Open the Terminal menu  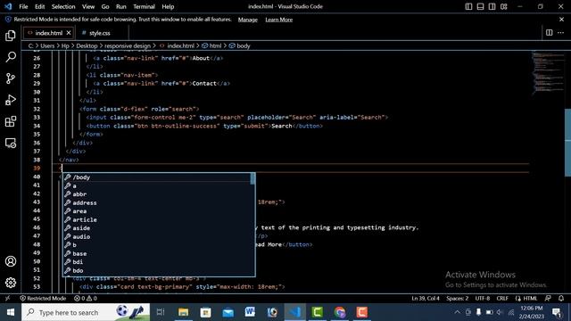click(144, 6)
